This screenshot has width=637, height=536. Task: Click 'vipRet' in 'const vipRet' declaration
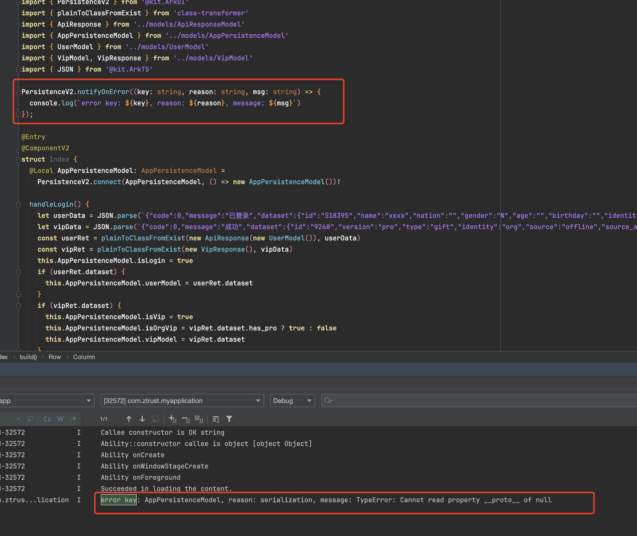(73, 249)
